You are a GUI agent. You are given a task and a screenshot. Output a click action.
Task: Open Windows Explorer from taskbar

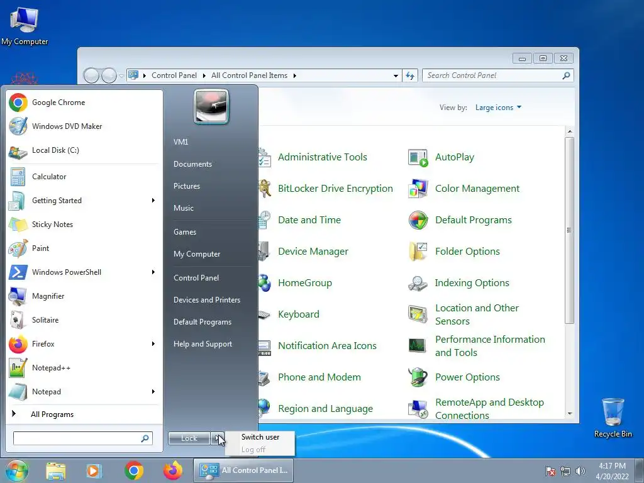pos(56,470)
